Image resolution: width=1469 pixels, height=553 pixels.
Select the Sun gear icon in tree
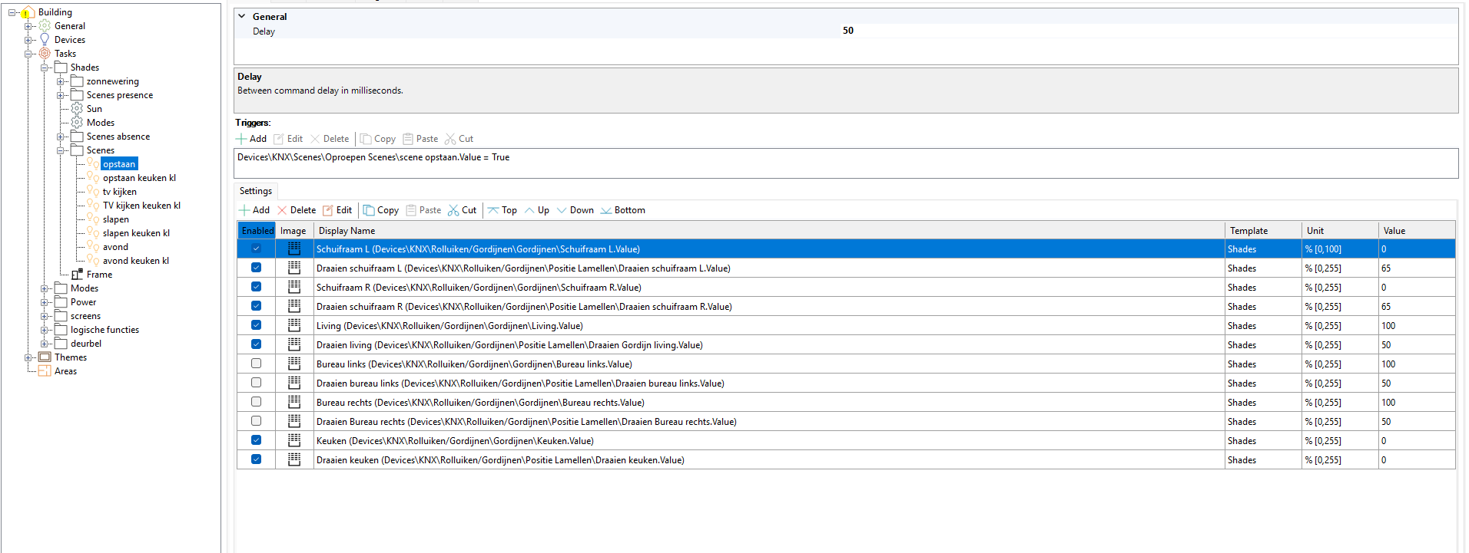click(77, 109)
